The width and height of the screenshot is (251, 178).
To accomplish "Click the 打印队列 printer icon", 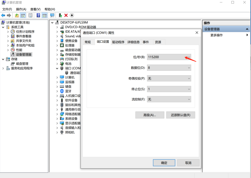I will 62,59.
